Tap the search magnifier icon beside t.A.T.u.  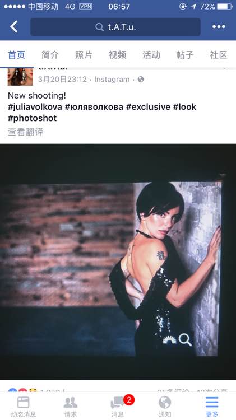(99, 27)
